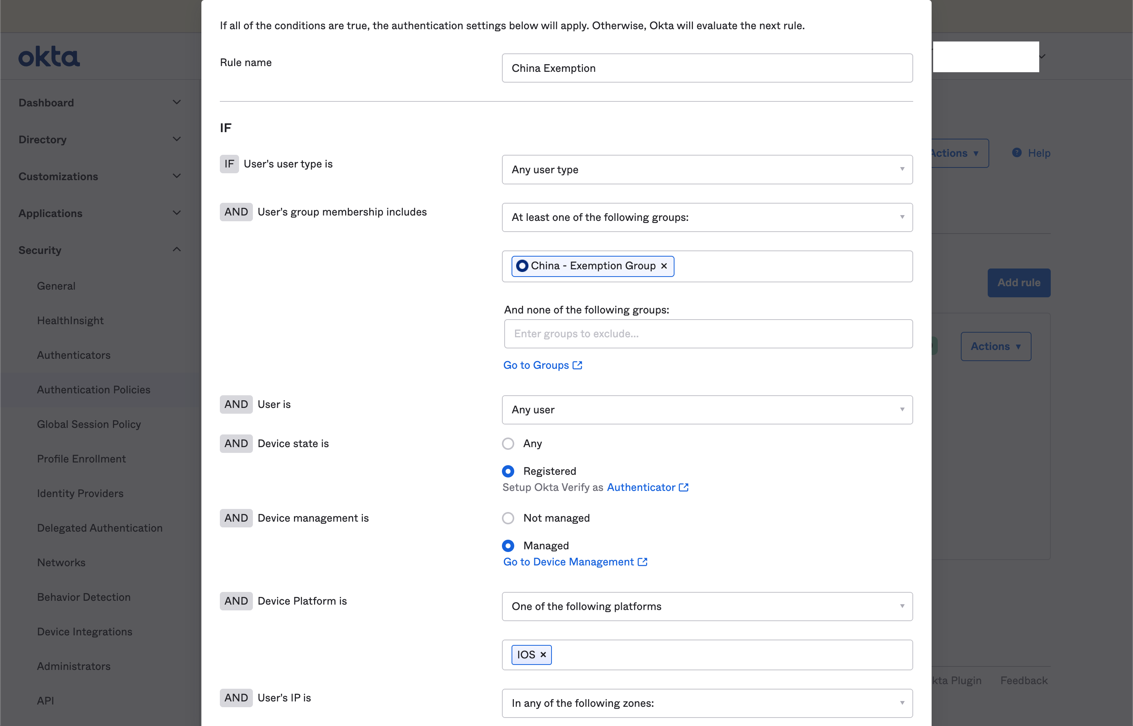Remove the China - Exemption Group tag
The height and width of the screenshot is (726, 1133).
pyautogui.click(x=664, y=266)
